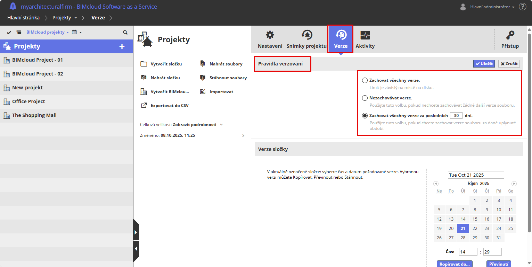Open the Přístup key tab
532x267 pixels.
pyautogui.click(x=510, y=39)
